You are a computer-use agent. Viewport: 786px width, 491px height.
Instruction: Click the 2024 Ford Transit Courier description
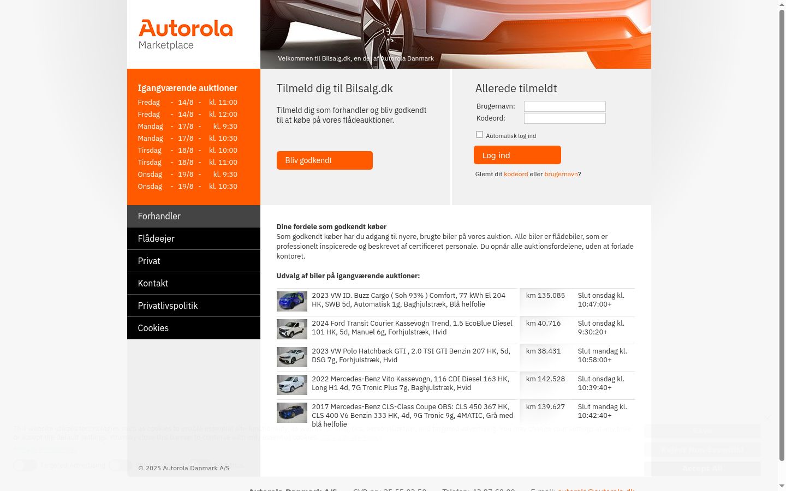pos(412,328)
